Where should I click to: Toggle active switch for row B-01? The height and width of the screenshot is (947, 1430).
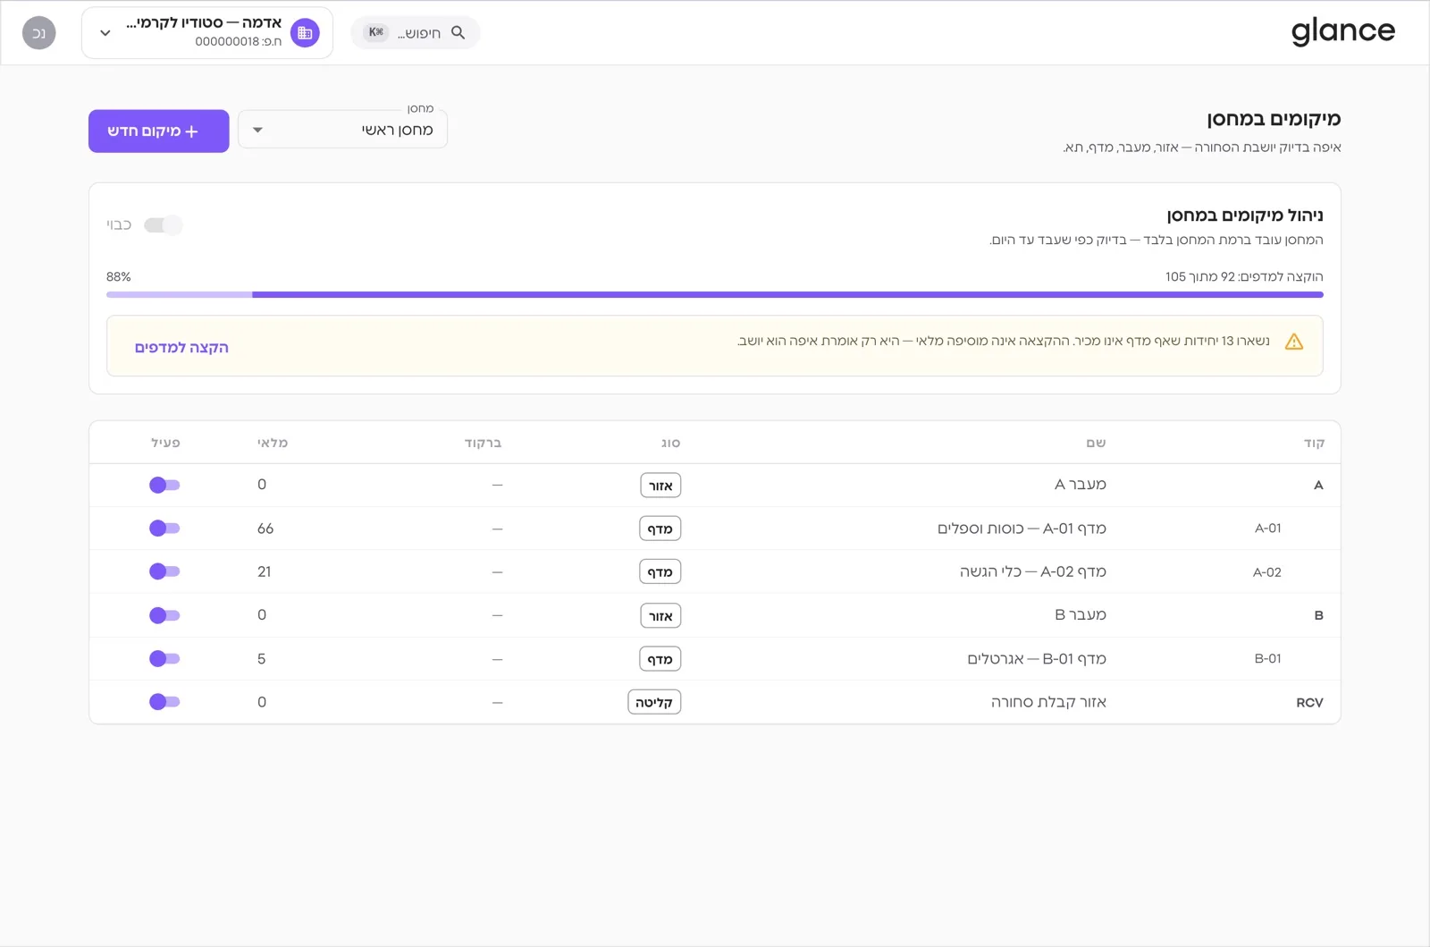[x=164, y=659]
